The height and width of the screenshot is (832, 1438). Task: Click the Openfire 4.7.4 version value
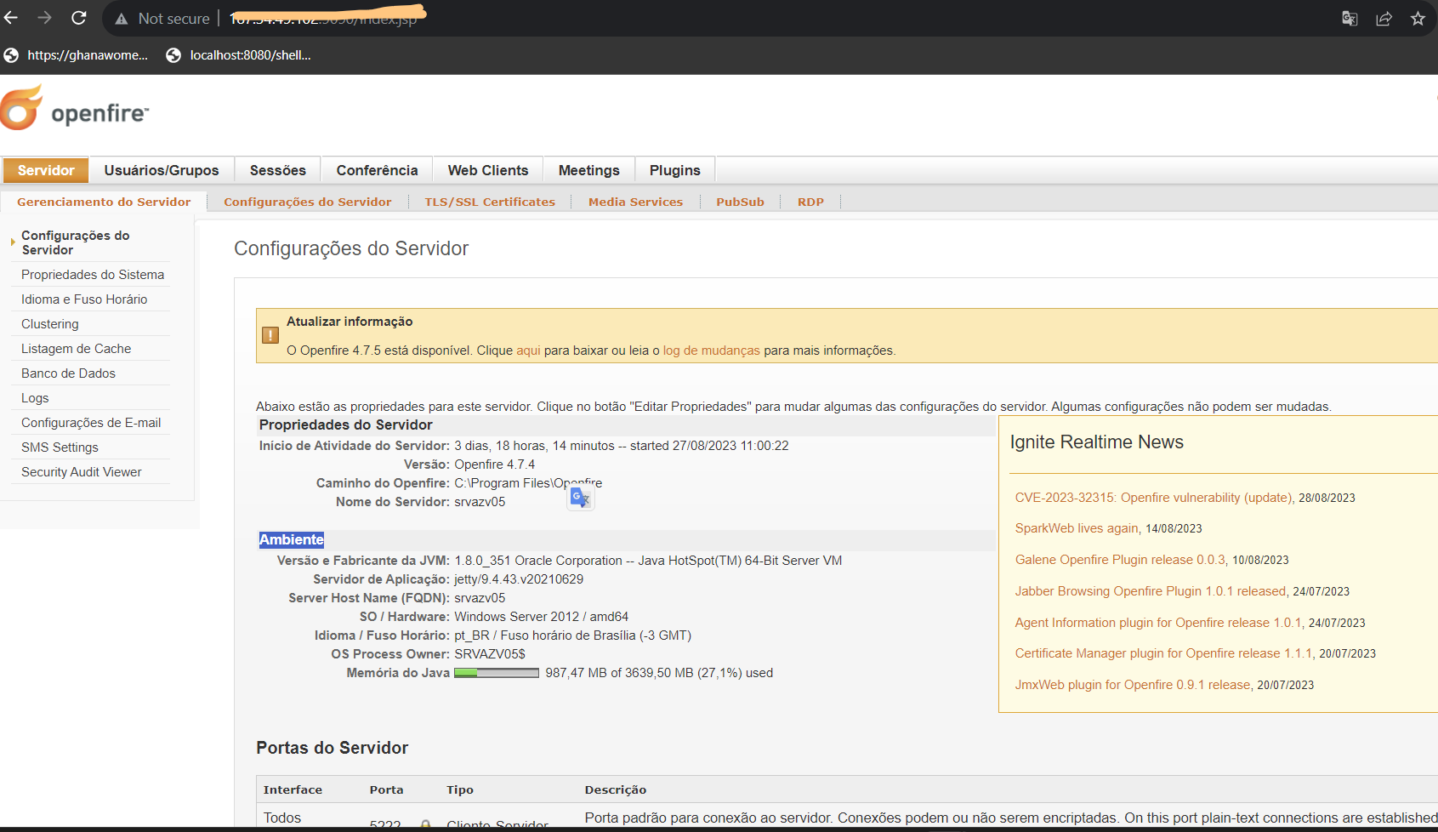pos(495,464)
